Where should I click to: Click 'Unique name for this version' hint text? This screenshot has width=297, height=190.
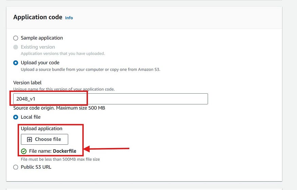coord(64,89)
